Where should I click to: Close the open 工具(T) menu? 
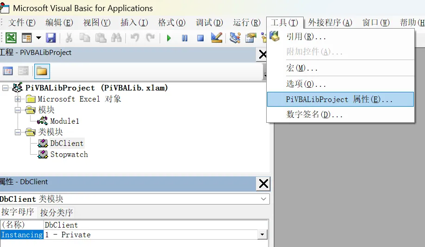tap(284, 23)
